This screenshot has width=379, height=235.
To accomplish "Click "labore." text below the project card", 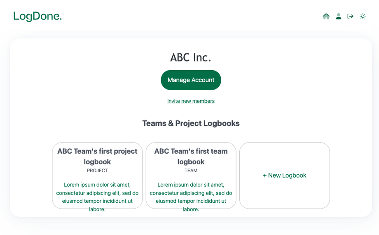I will click(97, 209).
